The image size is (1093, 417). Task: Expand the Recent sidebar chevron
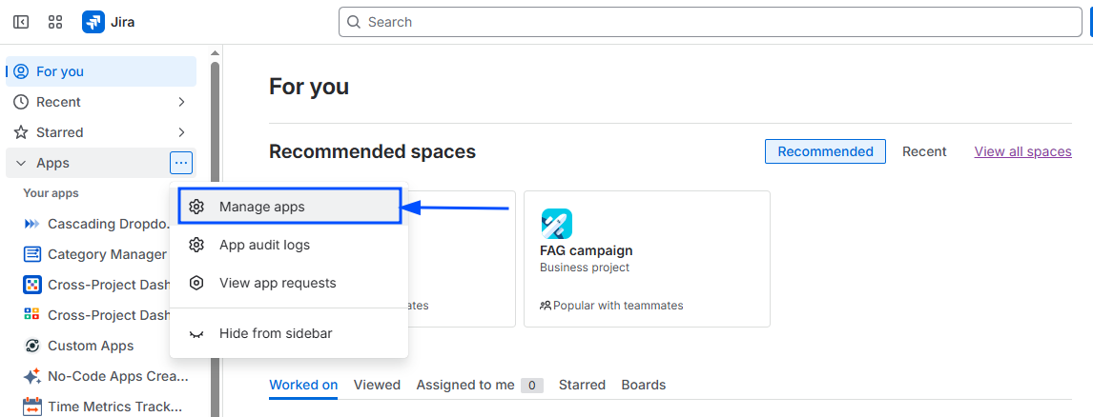pyautogui.click(x=181, y=102)
